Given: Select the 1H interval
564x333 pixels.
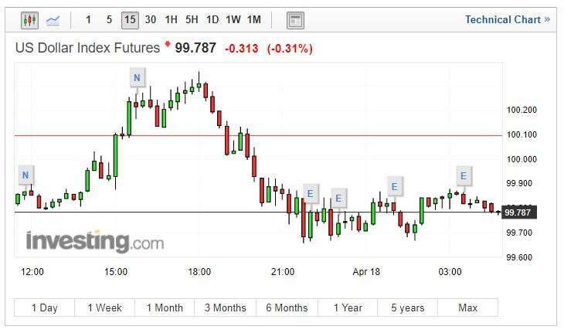Looking at the screenshot, I should point(171,20).
